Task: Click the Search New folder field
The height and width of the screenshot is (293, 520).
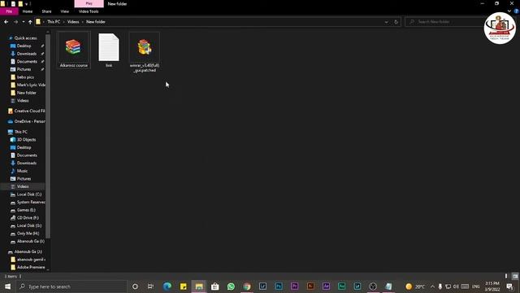Action: pyautogui.click(x=444, y=22)
